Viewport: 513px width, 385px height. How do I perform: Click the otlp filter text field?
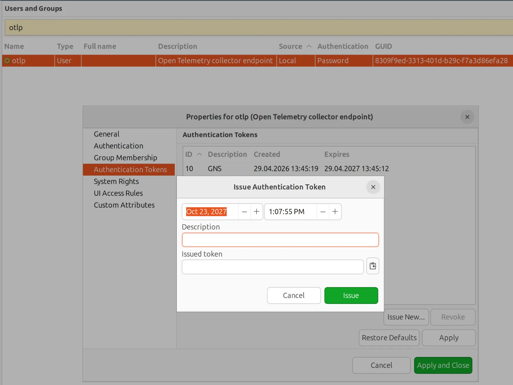click(258, 28)
